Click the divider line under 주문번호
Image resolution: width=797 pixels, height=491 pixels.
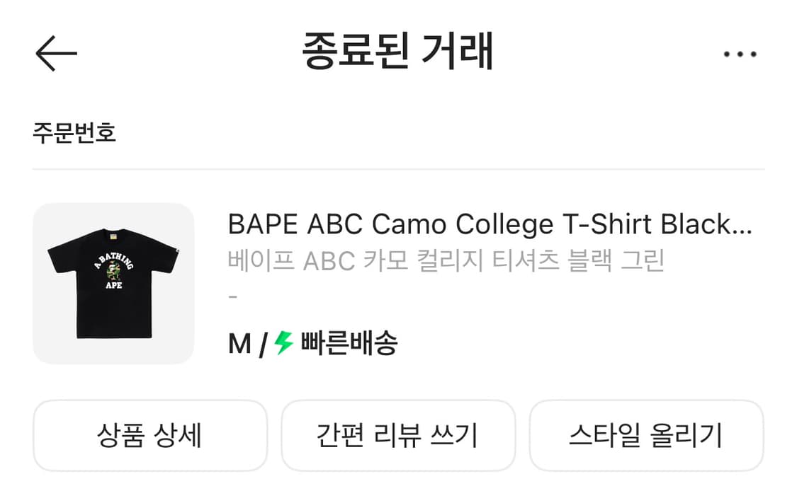(x=398, y=169)
